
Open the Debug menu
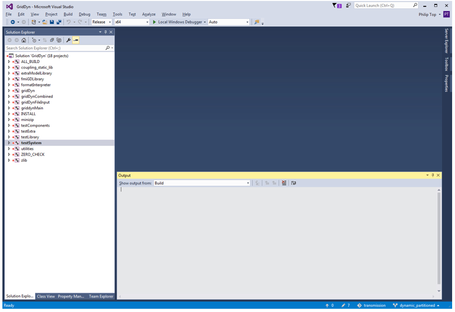(x=85, y=14)
